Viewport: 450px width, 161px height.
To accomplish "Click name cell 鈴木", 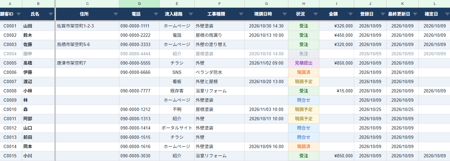I will [x=39, y=35].
